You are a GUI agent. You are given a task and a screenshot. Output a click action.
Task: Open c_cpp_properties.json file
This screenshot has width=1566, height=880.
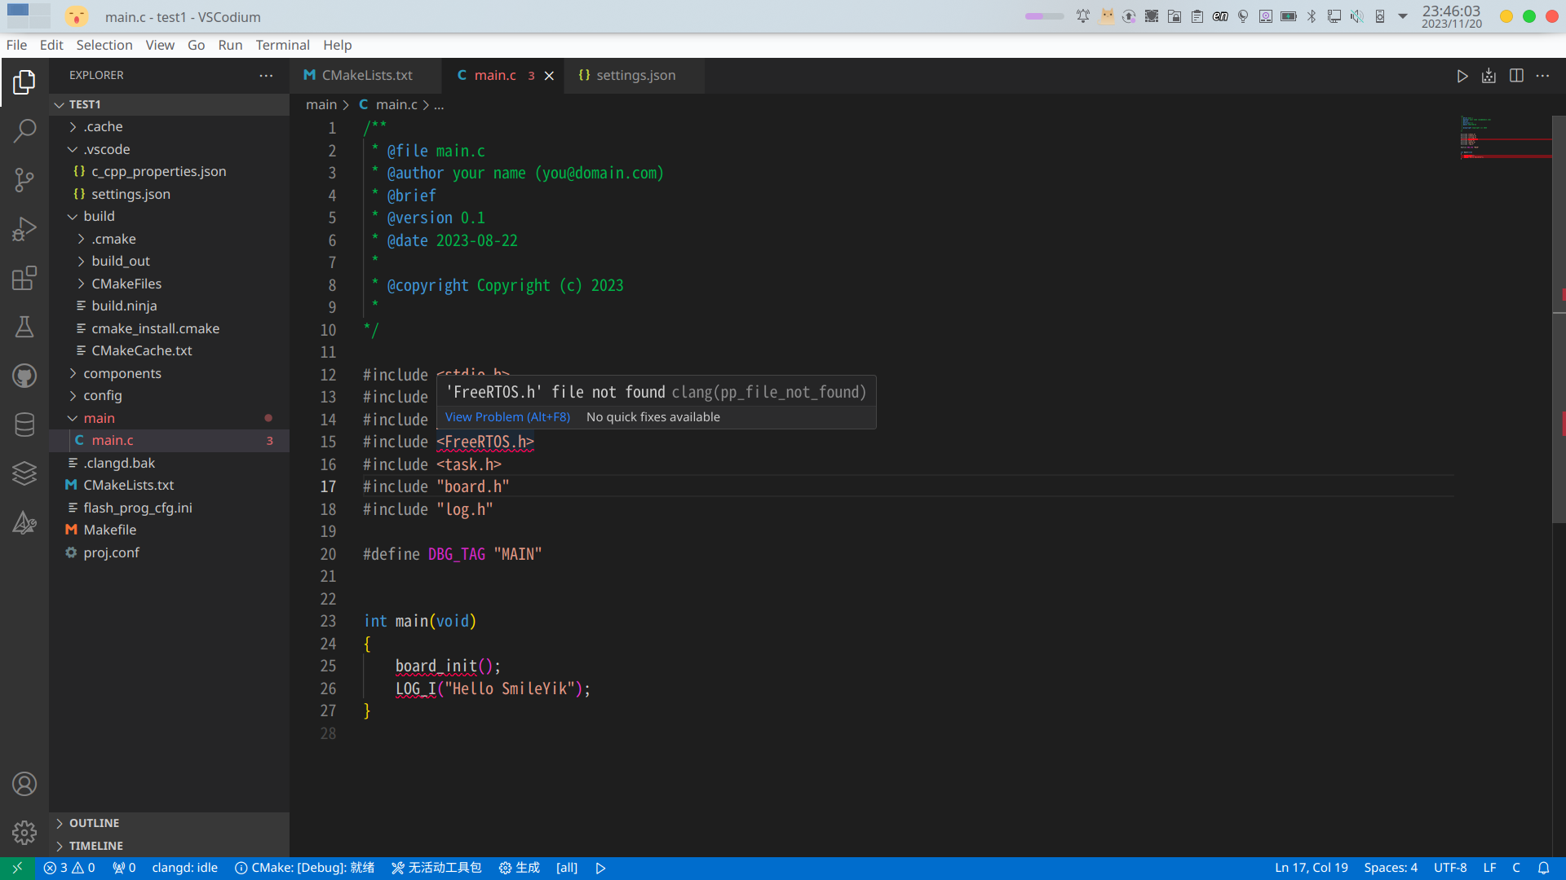click(169, 171)
